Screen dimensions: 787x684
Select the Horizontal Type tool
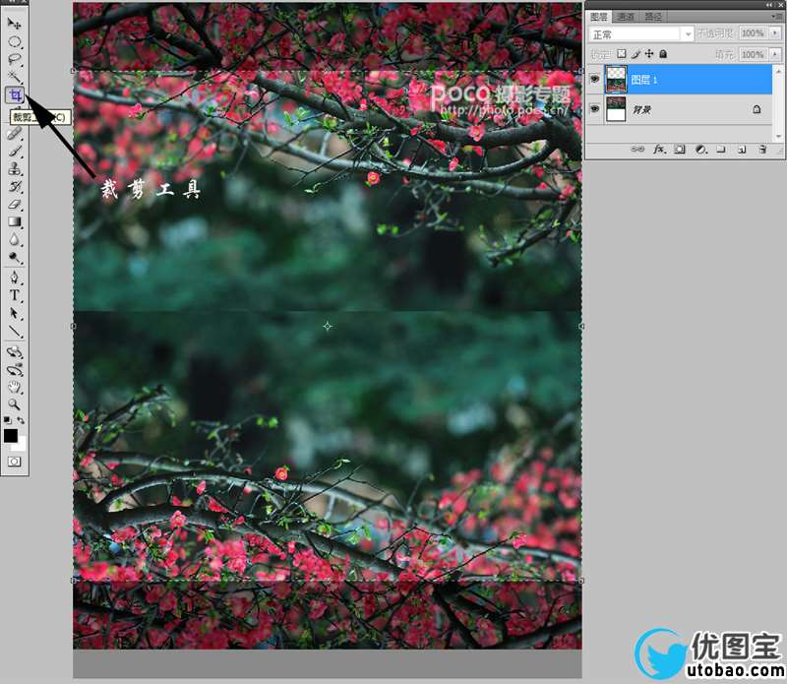pyautogui.click(x=14, y=295)
